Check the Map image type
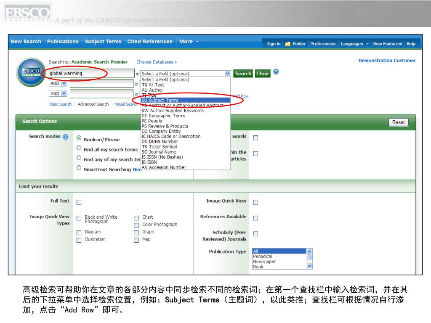Image resolution: width=431 pixels, height=323 pixels. (136, 240)
